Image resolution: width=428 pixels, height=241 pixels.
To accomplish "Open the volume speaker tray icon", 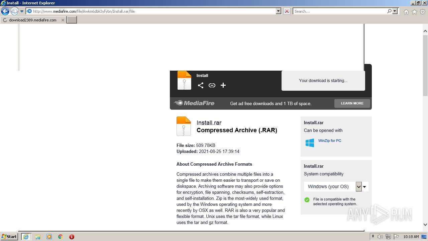I will tap(380, 237).
